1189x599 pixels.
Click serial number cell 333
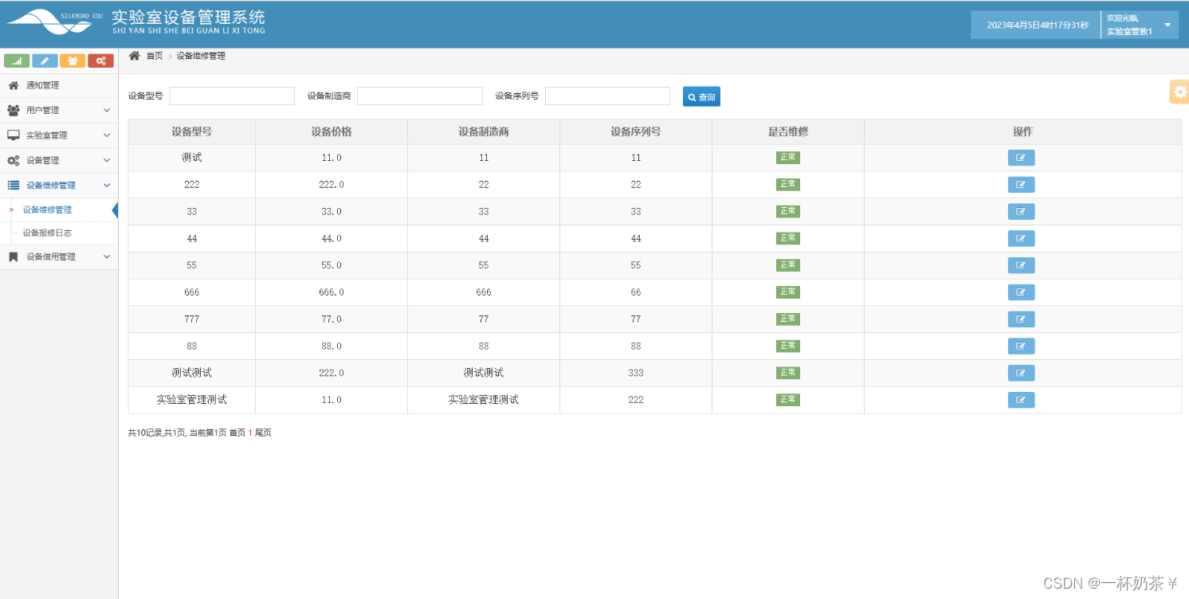[636, 373]
